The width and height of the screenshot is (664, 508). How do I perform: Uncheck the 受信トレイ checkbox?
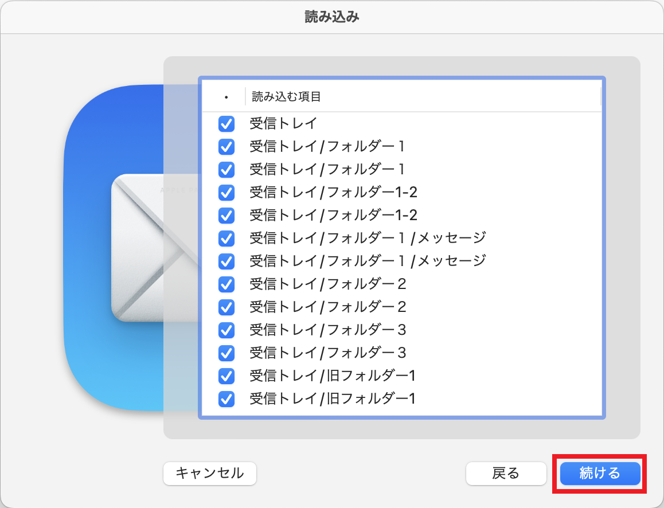tap(226, 124)
